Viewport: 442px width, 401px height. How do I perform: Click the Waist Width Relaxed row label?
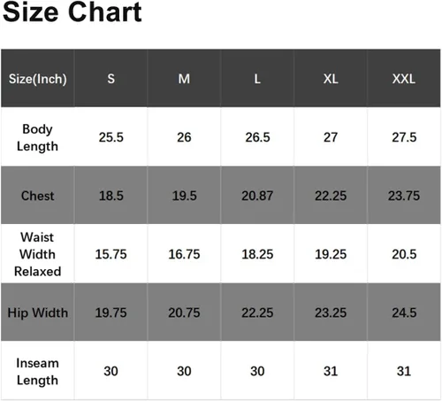click(x=38, y=254)
